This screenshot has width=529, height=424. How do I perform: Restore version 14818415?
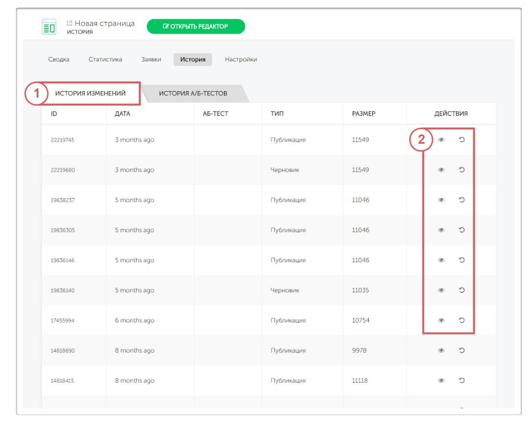click(462, 381)
